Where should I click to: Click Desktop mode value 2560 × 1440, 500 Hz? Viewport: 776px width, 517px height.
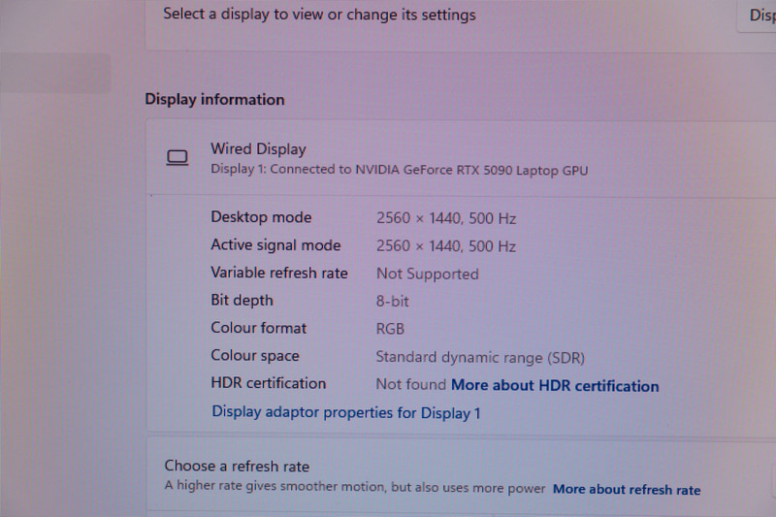(x=446, y=218)
